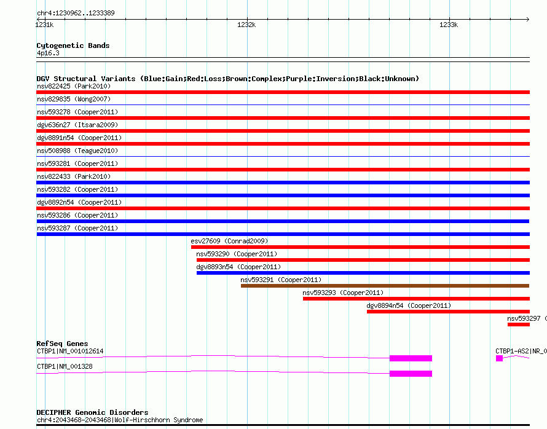Viewport: 547px width, 429px height.
Task: Click the 1233k ruler position marker
Action: pos(449,25)
